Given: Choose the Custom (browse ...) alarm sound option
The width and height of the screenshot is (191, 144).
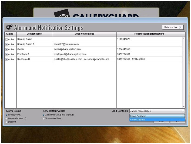Looking at the screenshot, I should click(6, 118).
